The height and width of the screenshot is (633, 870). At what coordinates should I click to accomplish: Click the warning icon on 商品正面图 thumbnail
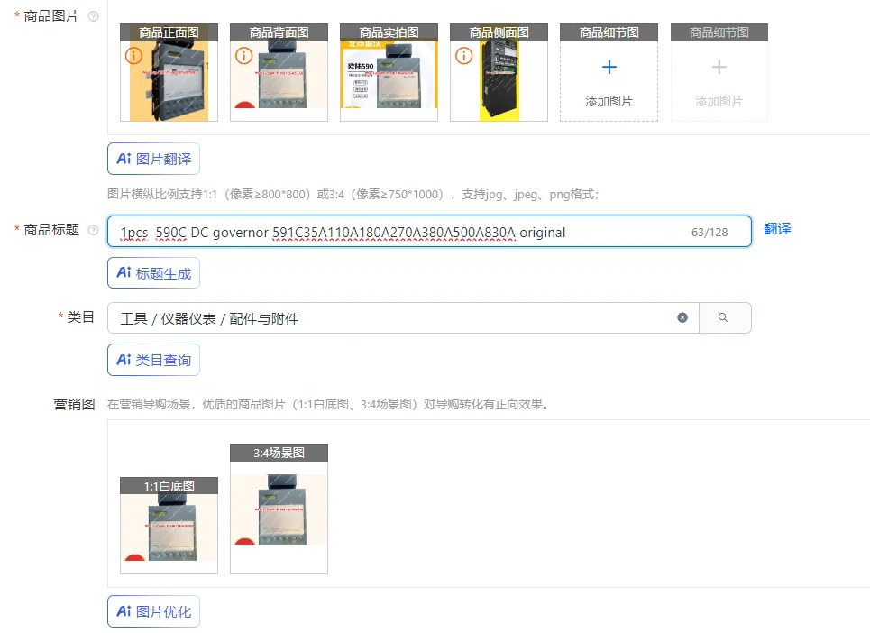coord(133,56)
